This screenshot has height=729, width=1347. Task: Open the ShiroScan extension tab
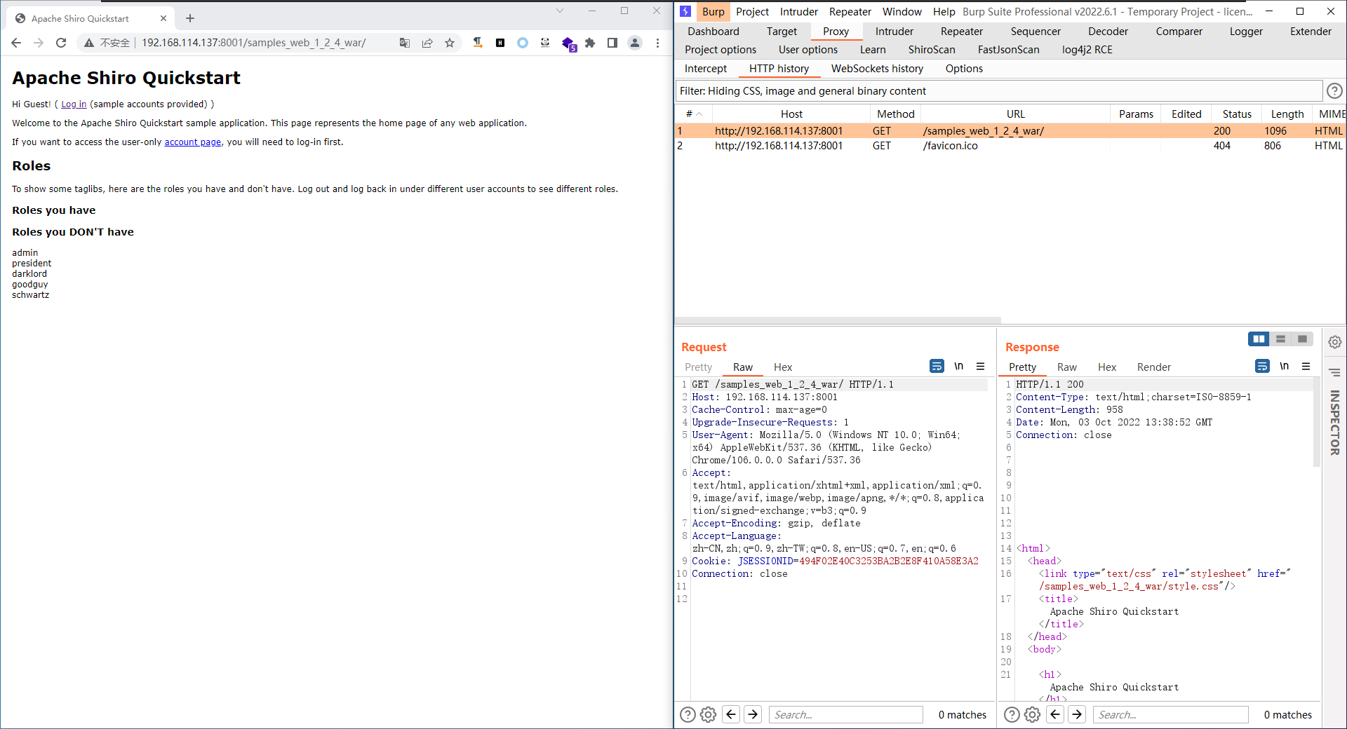coord(932,49)
